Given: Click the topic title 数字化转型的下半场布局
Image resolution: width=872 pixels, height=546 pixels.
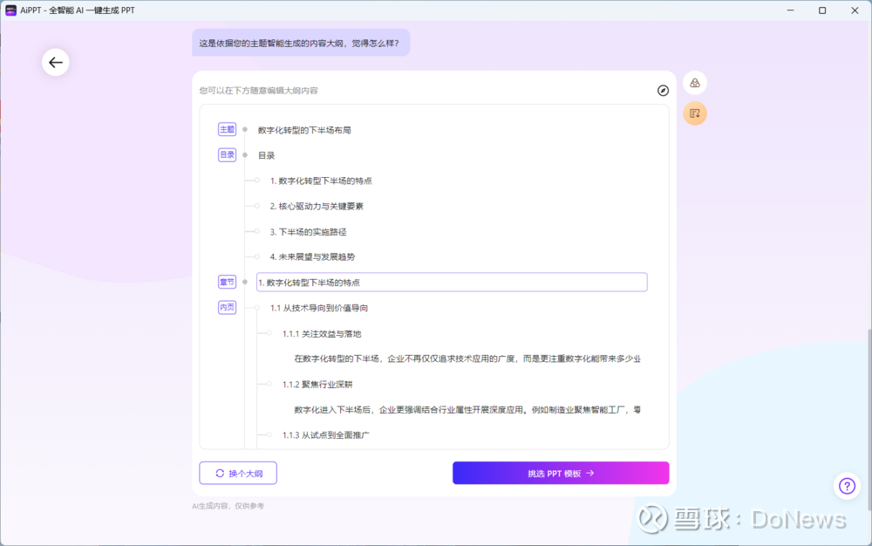Looking at the screenshot, I should point(304,130).
